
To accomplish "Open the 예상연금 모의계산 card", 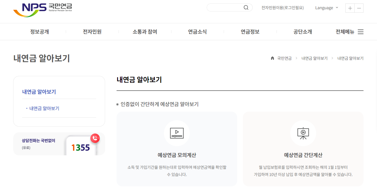I will click(x=177, y=149).
